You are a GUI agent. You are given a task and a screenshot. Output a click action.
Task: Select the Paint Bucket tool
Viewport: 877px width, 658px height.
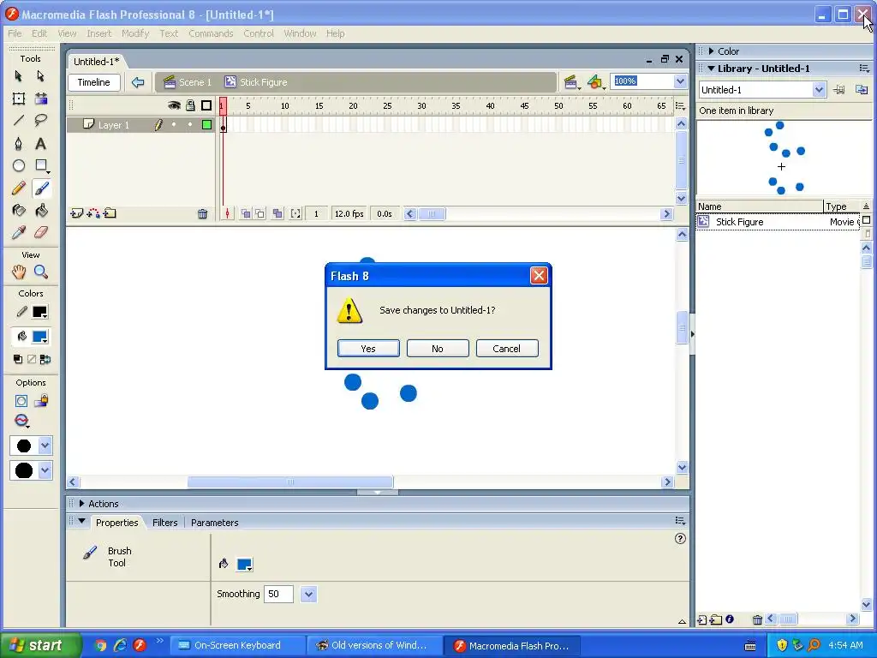click(41, 211)
